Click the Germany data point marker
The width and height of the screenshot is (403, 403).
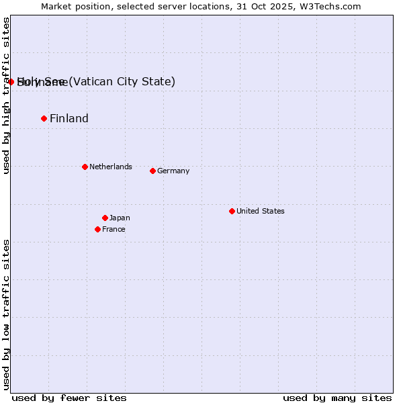(x=152, y=171)
